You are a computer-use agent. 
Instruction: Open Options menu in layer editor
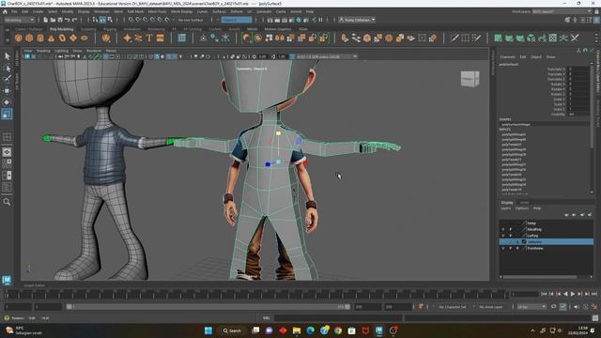(x=522, y=208)
